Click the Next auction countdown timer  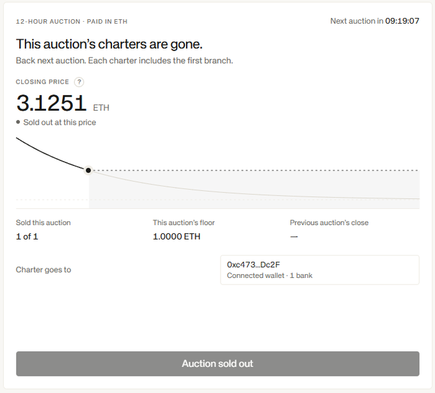402,21
